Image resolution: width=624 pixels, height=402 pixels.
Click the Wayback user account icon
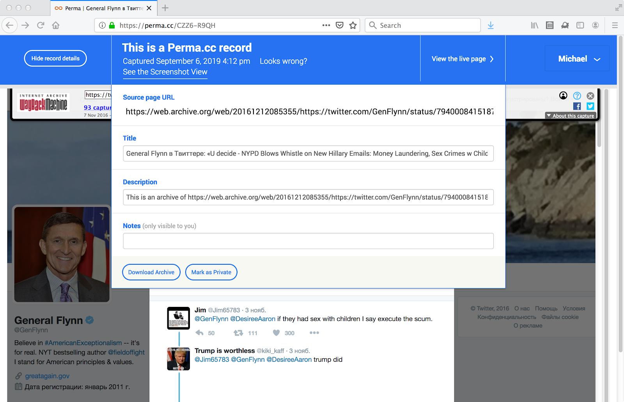coord(563,96)
